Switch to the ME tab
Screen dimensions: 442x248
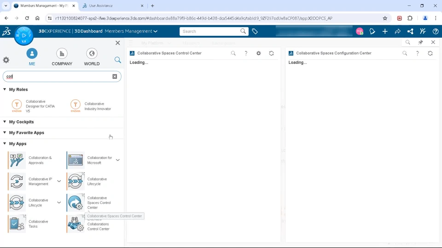pos(32,57)
